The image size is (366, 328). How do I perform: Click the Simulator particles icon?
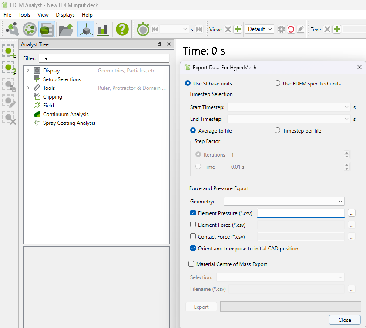tap(30, 29)
